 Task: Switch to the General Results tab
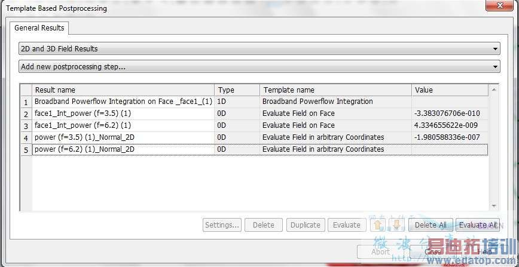39,28
